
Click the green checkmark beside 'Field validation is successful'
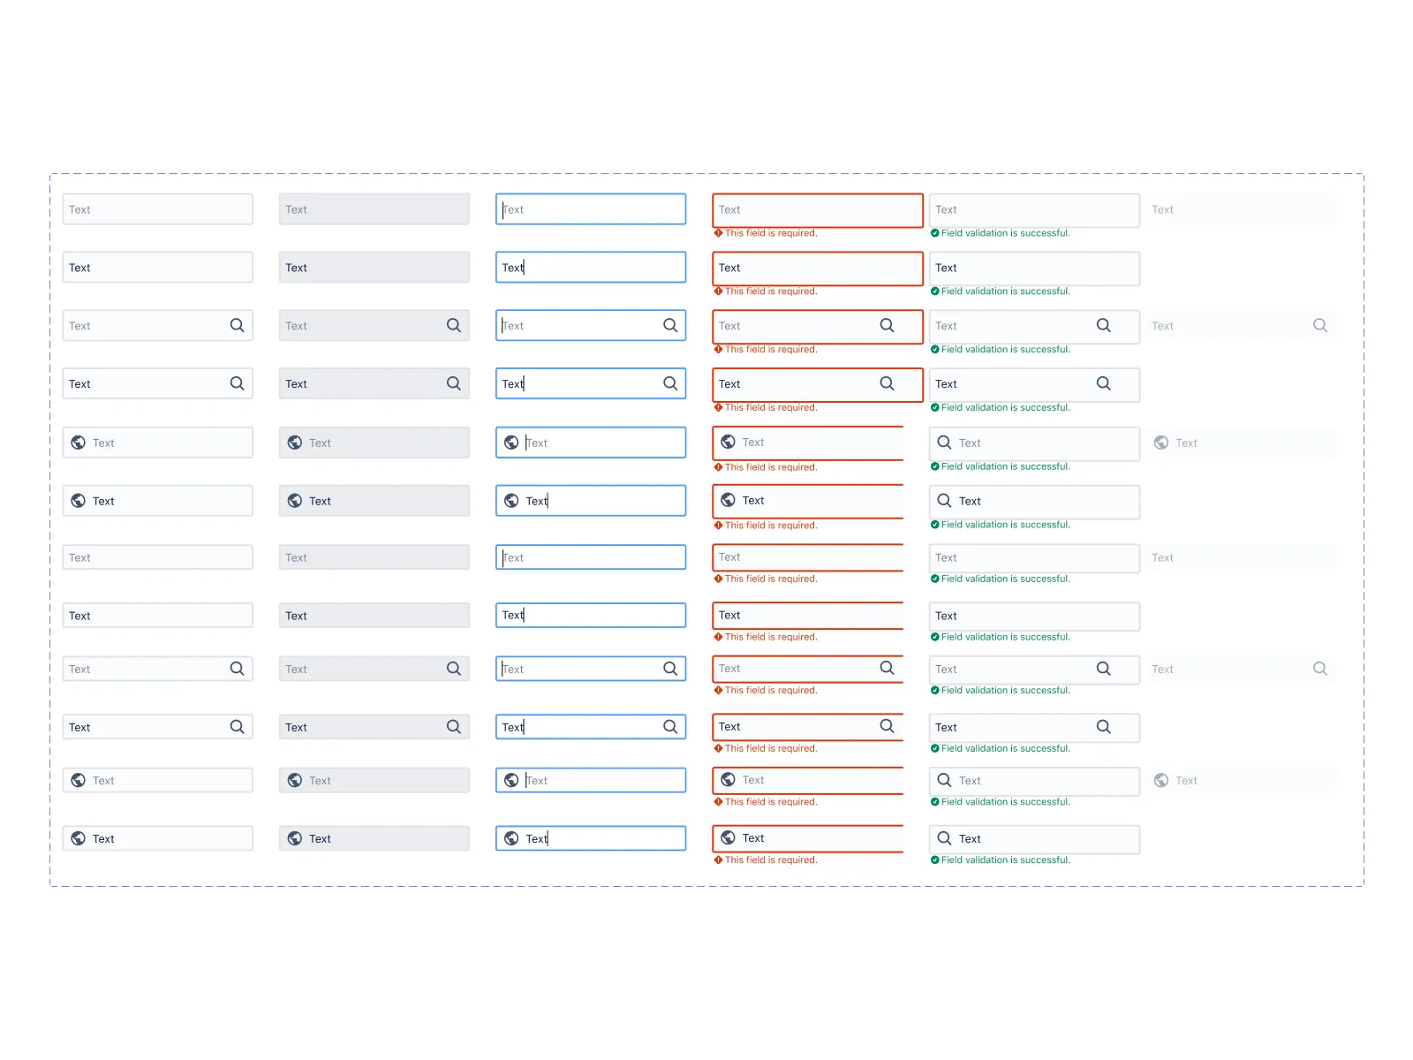(933, 233)
